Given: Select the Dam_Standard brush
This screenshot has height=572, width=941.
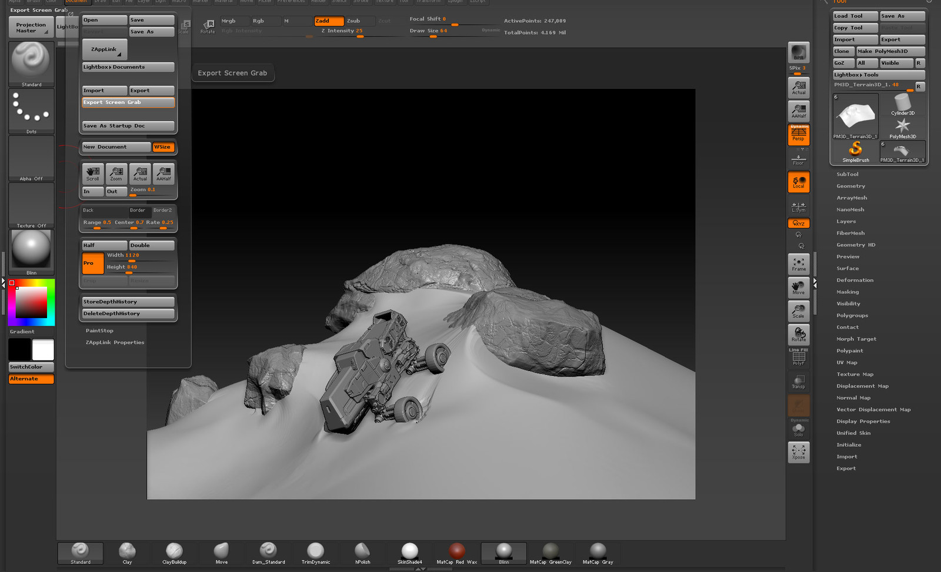Looking at the screenshot, I should [269, 553].
